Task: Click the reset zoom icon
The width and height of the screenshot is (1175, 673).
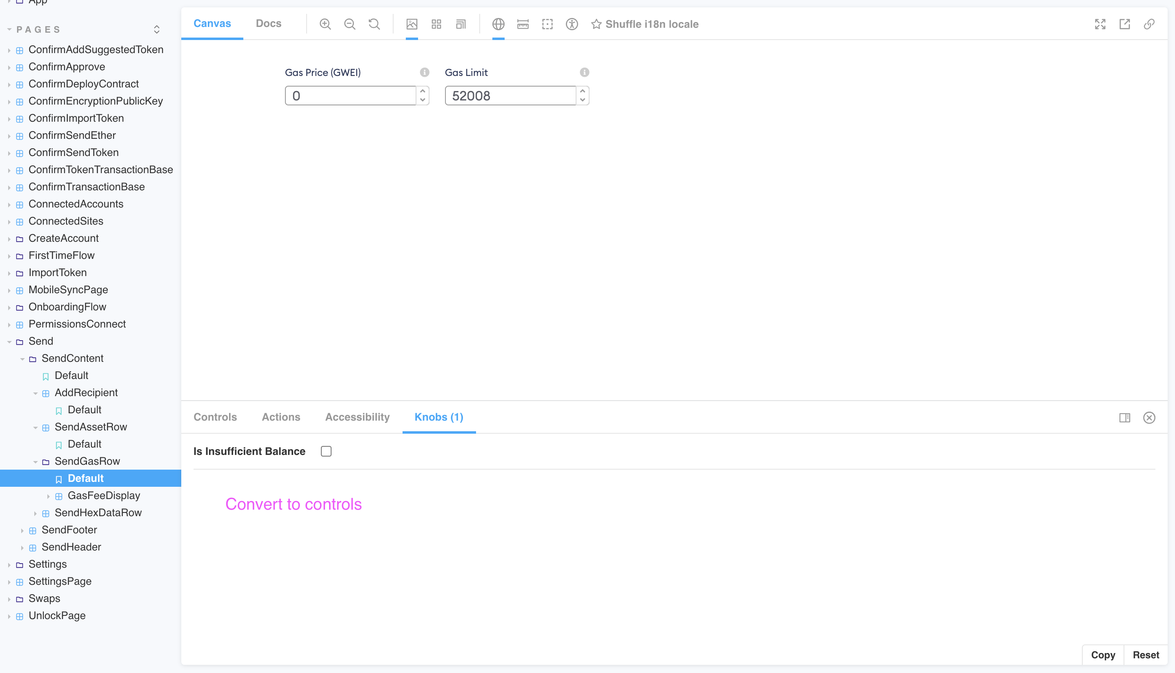Action: point(374,24)
